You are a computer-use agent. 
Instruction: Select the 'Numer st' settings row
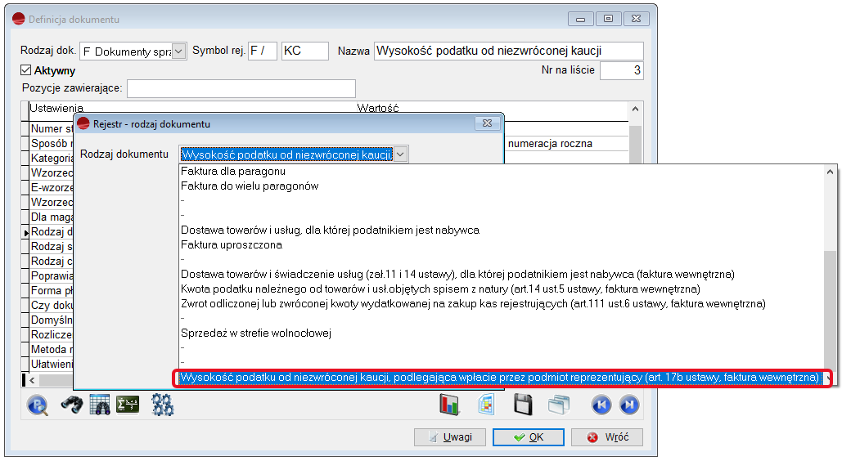click(51, 129)
